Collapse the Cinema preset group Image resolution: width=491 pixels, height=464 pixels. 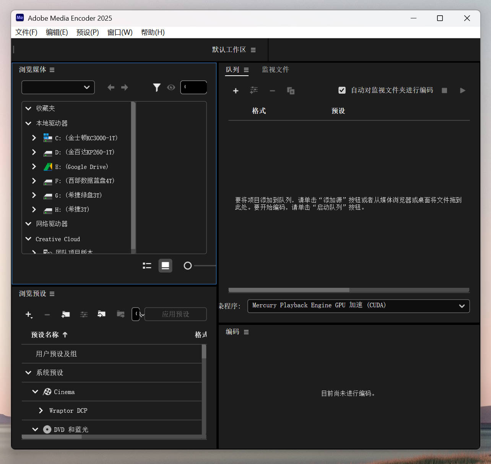pos(35,392)
